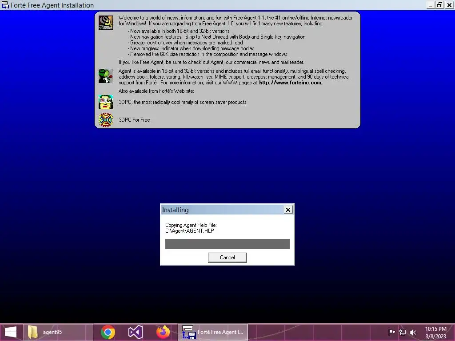Click the Agent green hat icon
The height and width of the screenshot is (341, 455).
[x=106, y=76]
